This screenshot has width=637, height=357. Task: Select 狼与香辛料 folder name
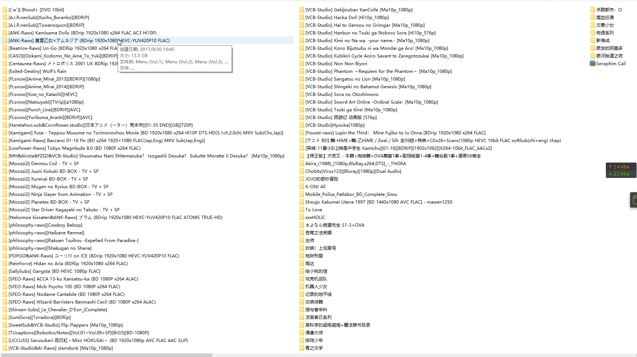tap(316, 310)
